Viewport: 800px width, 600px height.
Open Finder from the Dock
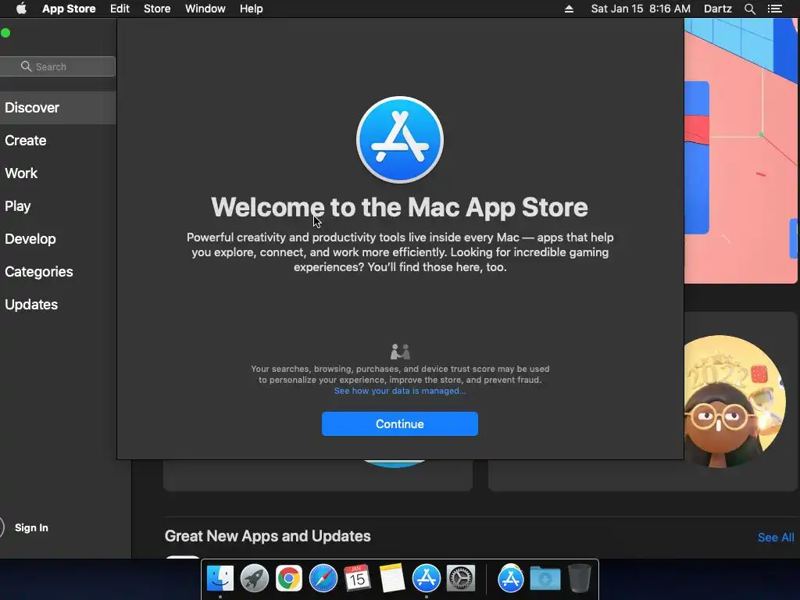click(220, 579)
